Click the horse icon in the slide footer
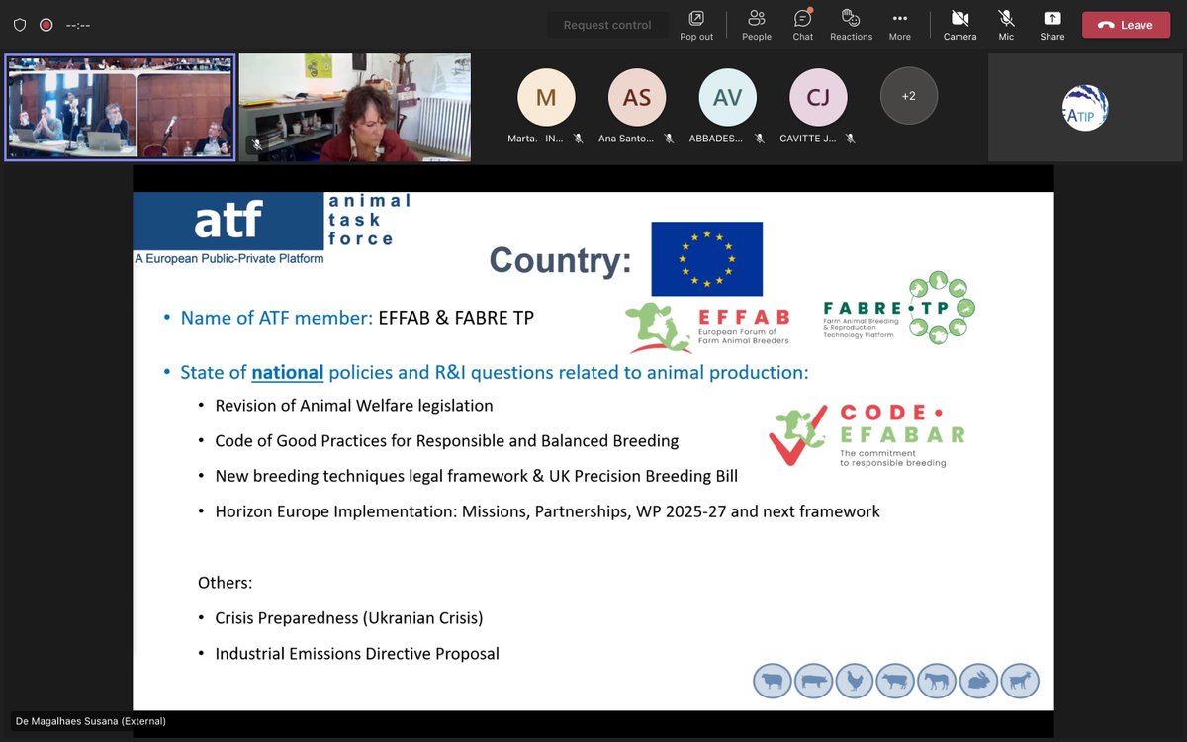 click(x=937, y=681)
